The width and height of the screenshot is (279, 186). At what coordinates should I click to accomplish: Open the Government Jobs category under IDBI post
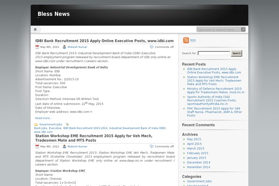pyautogui.click(x=51, y=125)
